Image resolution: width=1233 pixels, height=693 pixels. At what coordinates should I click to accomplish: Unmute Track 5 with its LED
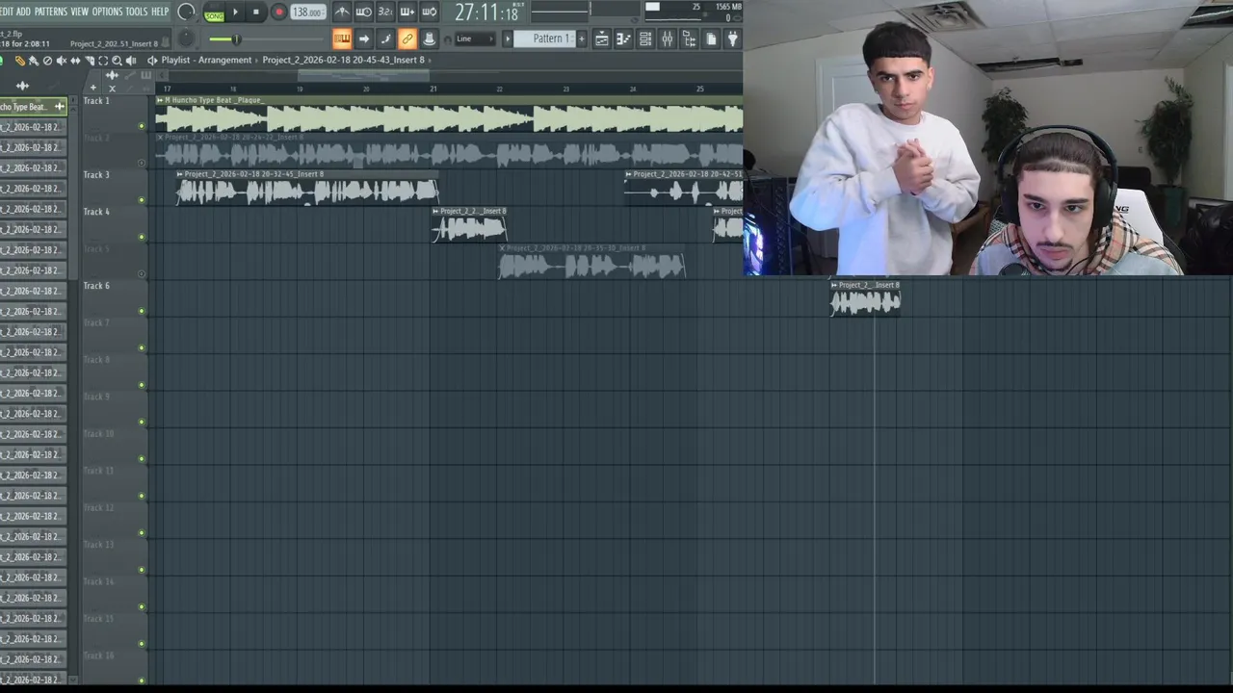coord(142,274)
